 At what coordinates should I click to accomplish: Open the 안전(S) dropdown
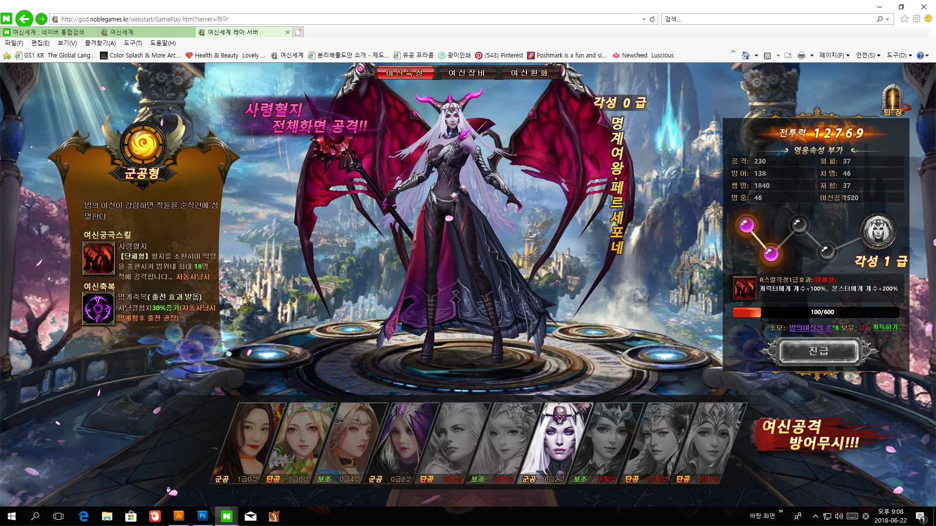[868, 56]
